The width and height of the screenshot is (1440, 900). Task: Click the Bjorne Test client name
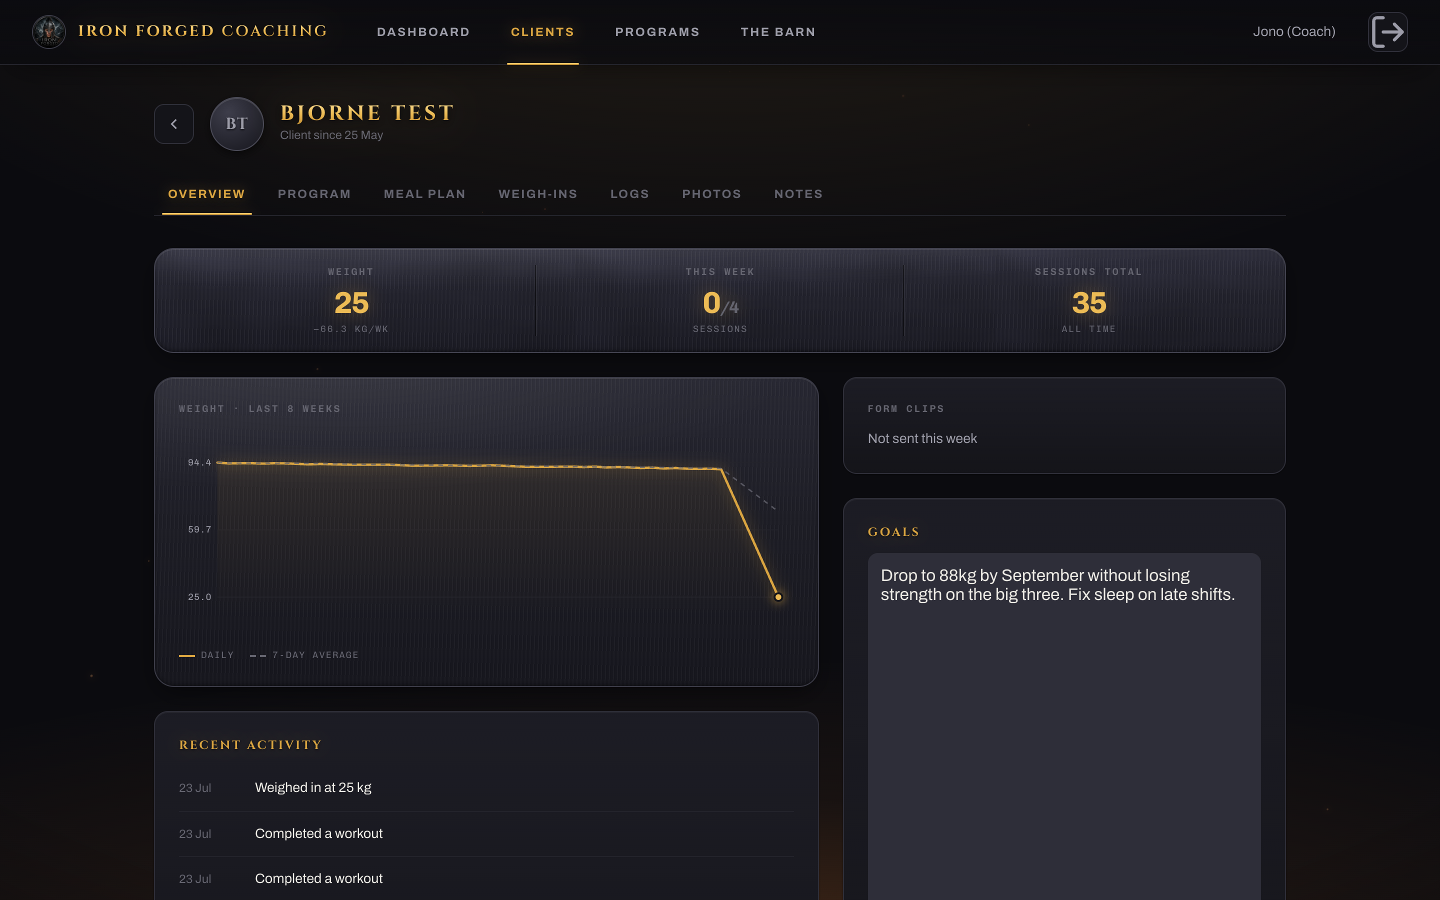point(367,112)
